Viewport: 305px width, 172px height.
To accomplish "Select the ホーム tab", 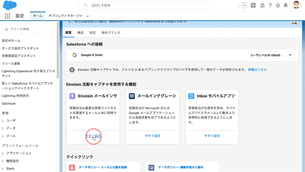I will pos(38,16).
